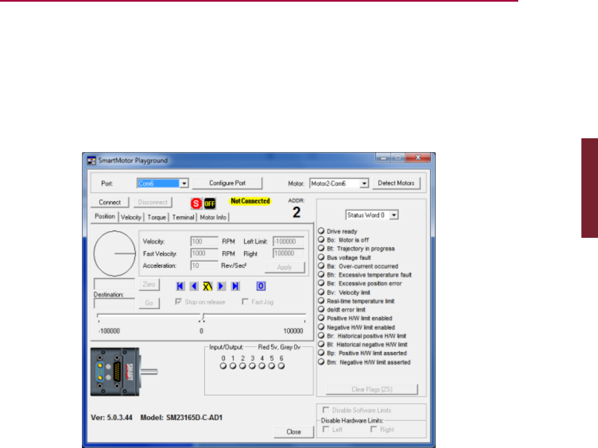
Task: Open the Motor dropdown arrow
Action: point(364,183)
